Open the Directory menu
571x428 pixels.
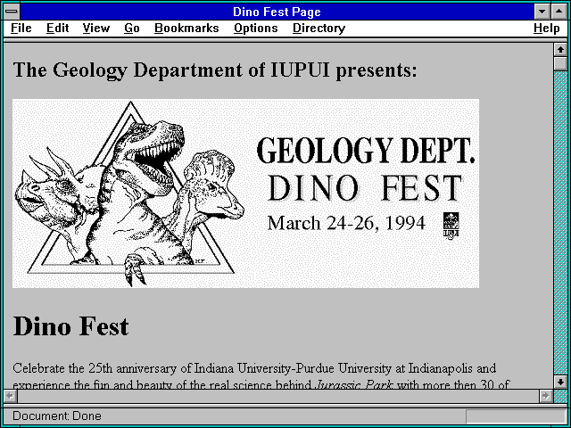click(319, 29)
